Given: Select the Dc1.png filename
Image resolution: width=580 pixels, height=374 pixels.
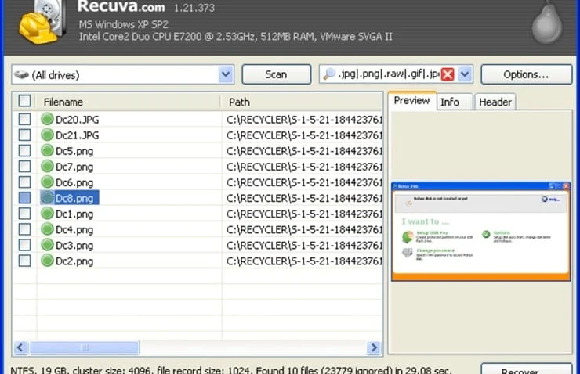Looking at the screenshot, I should (x=74, y=214).
